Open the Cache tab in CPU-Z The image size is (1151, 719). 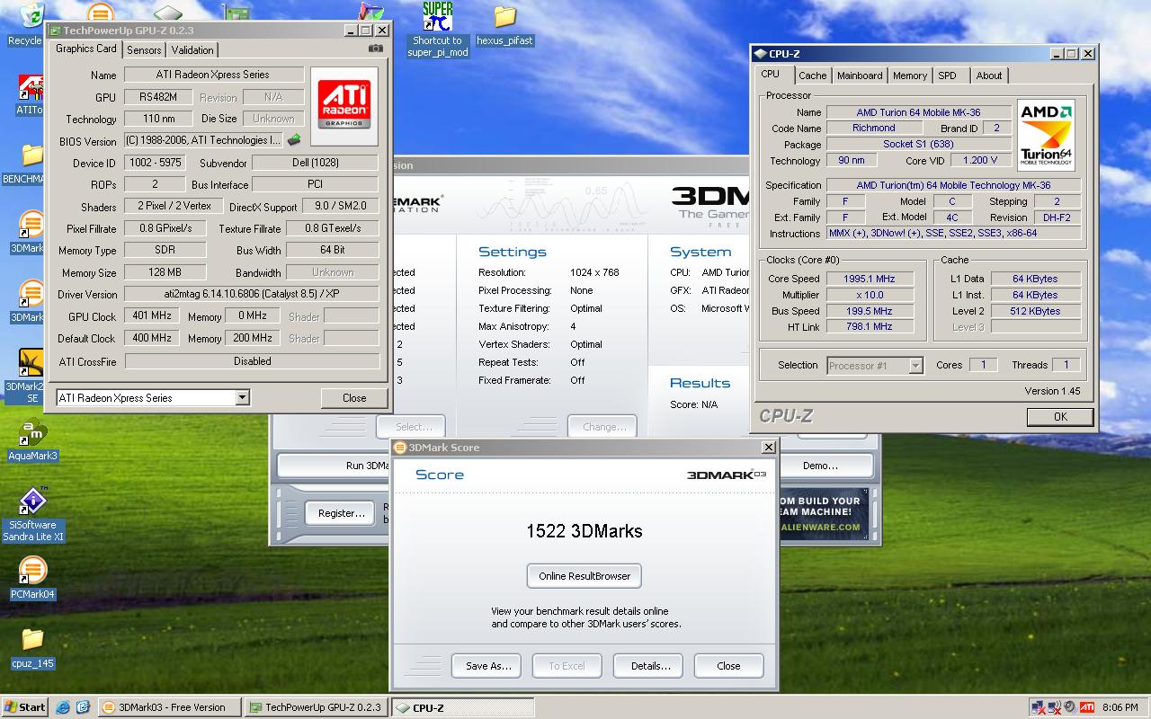tap(813, 75)
